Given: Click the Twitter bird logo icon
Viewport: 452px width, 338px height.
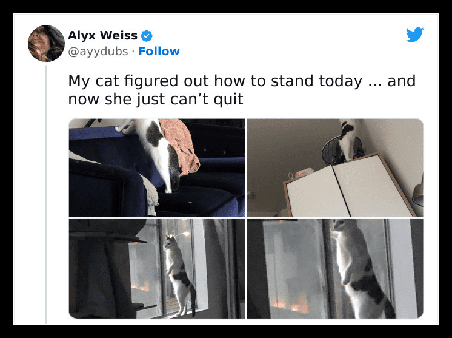Looking at the screenshot, I should 414,35.
